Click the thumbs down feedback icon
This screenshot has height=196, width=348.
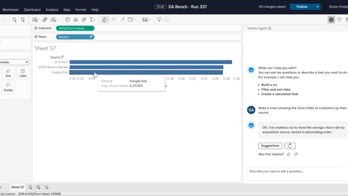[296, 154]
